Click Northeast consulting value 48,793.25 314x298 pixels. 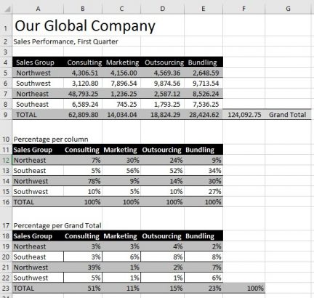[x=83, y=94]
